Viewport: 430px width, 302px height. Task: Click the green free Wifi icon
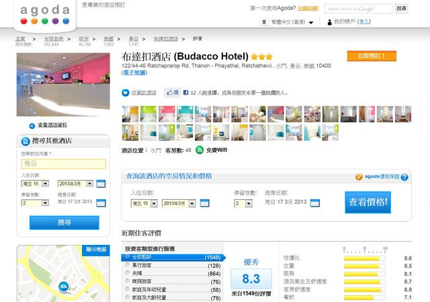pyautogui.click(x=200, y=150)
